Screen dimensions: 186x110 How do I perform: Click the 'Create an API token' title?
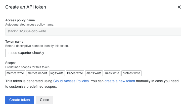coord(26,7)
